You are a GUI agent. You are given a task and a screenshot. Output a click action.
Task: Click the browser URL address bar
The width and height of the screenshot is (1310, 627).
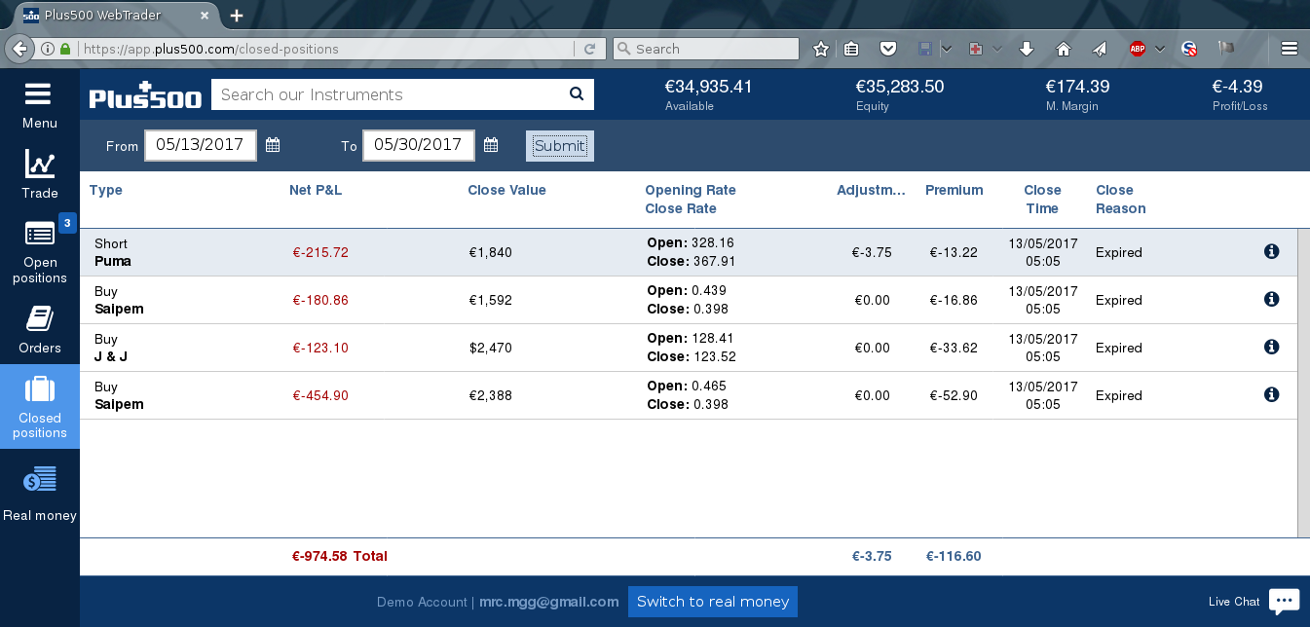pos(328,49)
